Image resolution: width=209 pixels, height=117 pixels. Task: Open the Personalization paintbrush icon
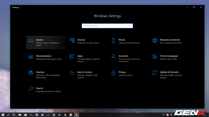[31, 57]
